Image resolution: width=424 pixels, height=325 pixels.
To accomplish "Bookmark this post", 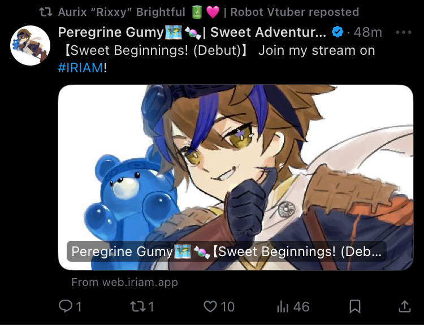I will pos(355,306).
